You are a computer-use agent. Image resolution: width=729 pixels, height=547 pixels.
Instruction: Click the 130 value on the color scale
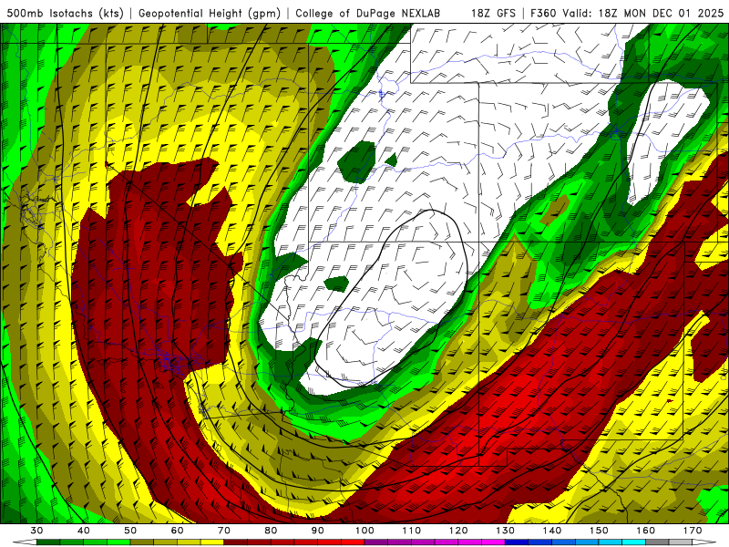[x=506, y=531]
